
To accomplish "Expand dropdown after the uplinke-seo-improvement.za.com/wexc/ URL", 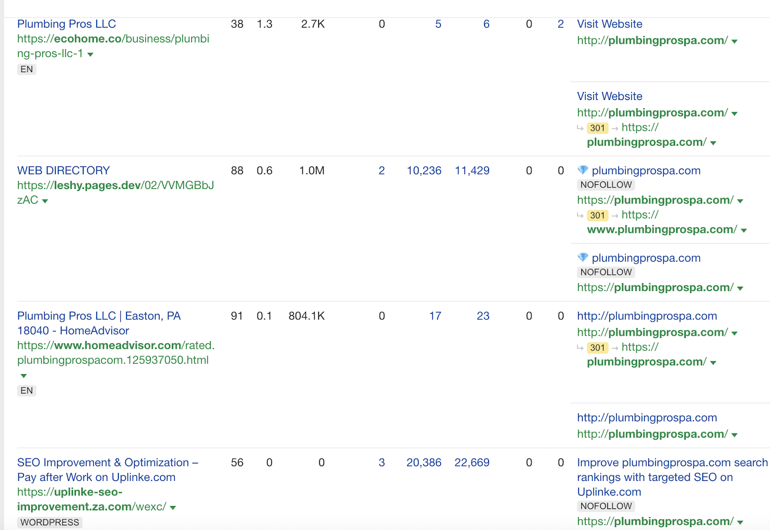I will pyautogui.click(x=173, y=507).
